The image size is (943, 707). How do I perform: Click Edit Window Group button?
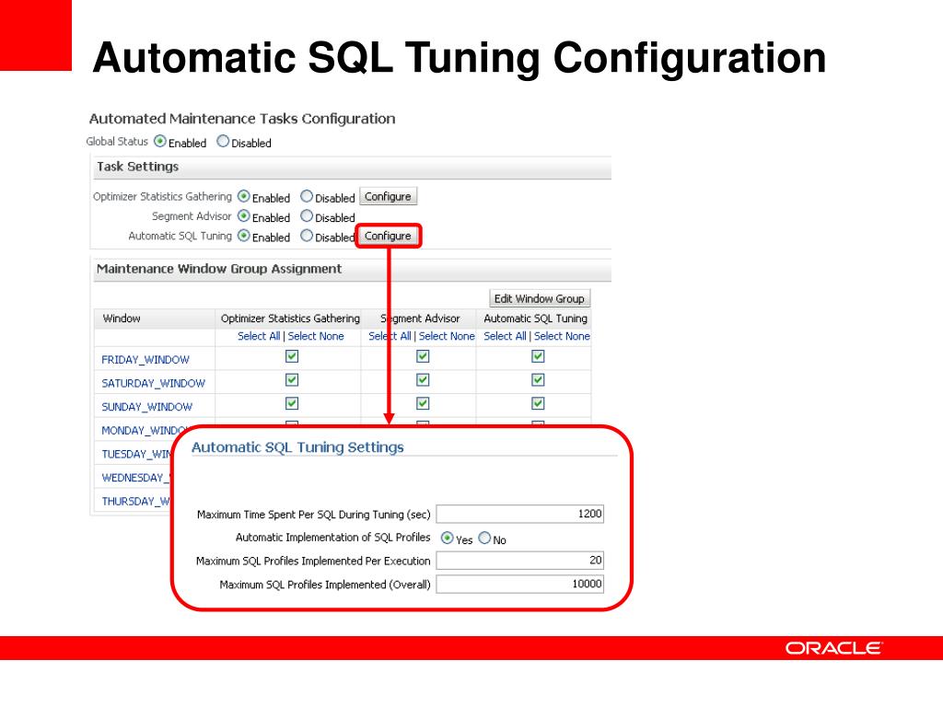coord(540,299)
